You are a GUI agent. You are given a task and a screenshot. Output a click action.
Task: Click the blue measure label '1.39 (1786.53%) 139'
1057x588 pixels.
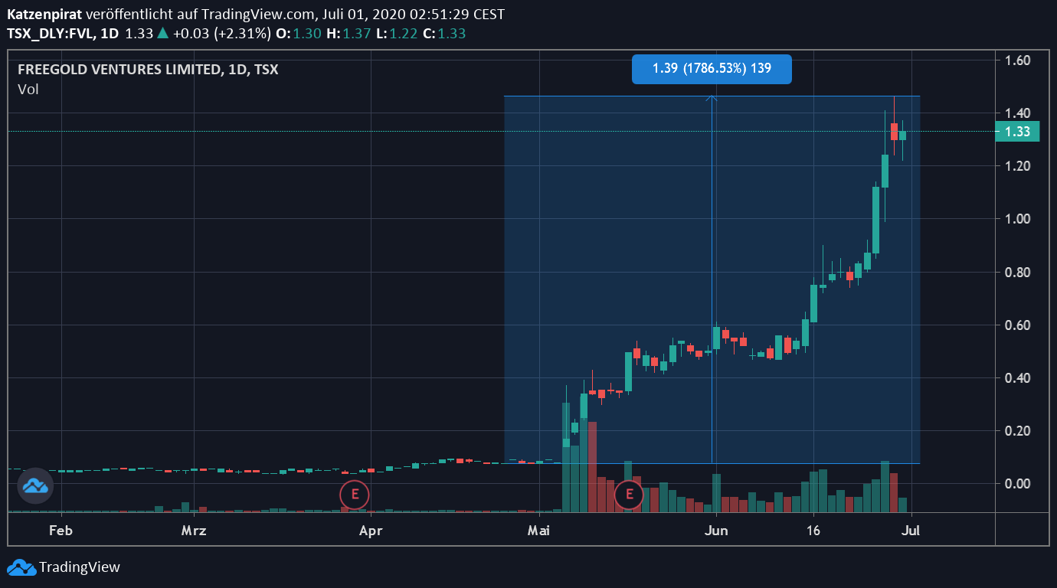click(712, 68)
